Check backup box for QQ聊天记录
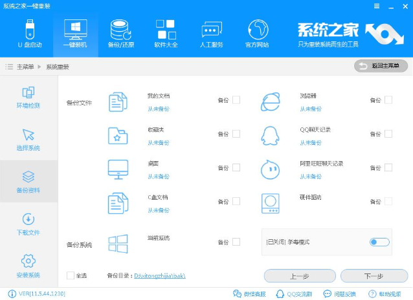The width and height of the screenshot is (413, 300). (x=388, y=134)
